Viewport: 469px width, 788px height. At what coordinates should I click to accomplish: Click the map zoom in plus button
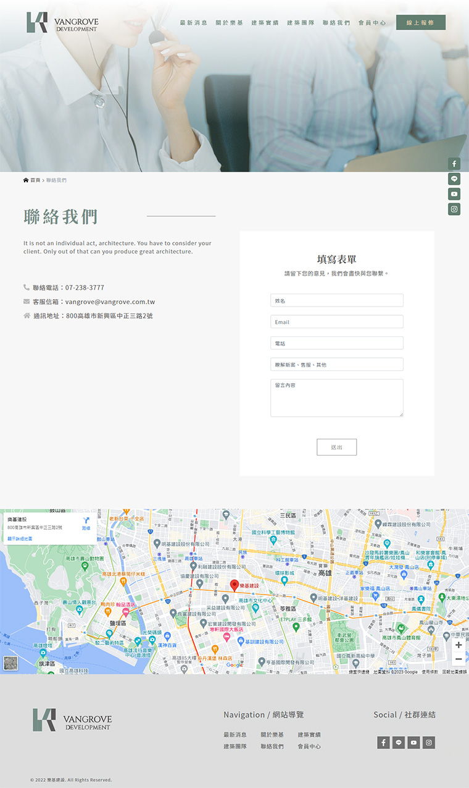[458, 645]
